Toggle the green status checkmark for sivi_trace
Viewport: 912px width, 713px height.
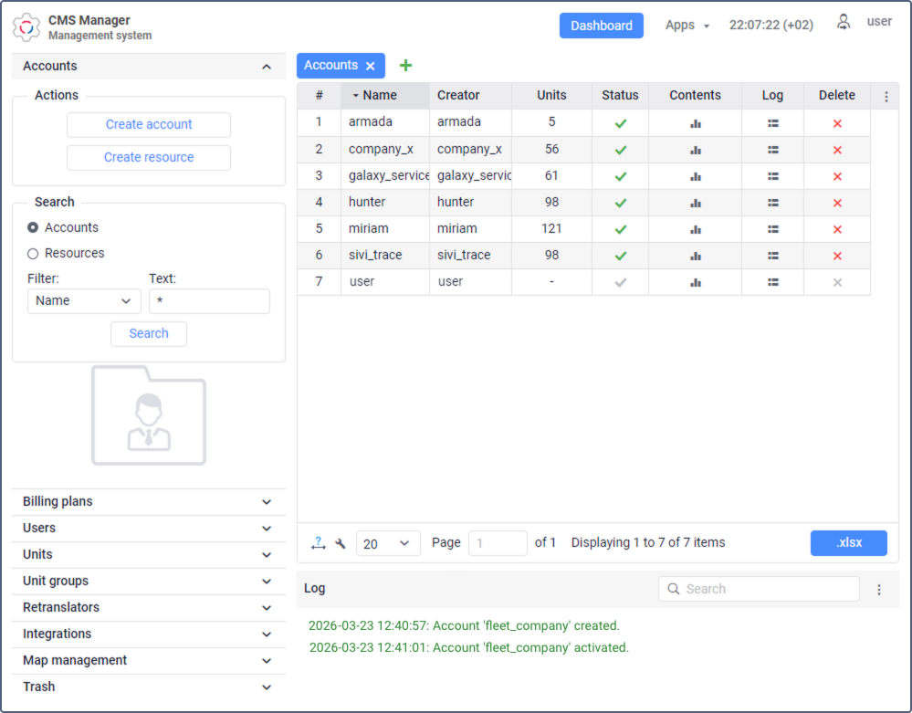(620, 255)
